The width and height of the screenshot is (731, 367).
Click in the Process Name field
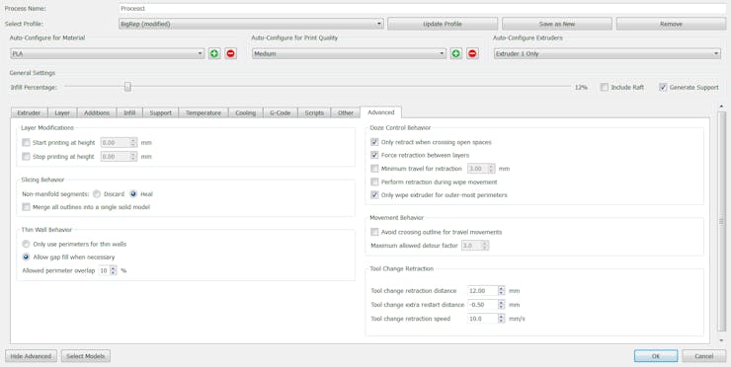coord(423,8)
